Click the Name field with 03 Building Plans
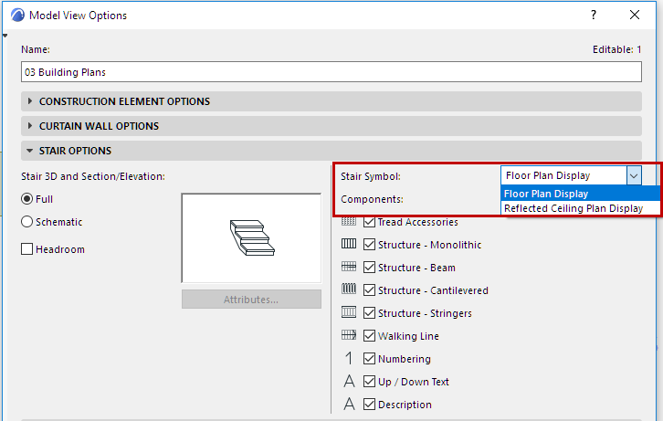663x421 pixels. tap(331, 71)
